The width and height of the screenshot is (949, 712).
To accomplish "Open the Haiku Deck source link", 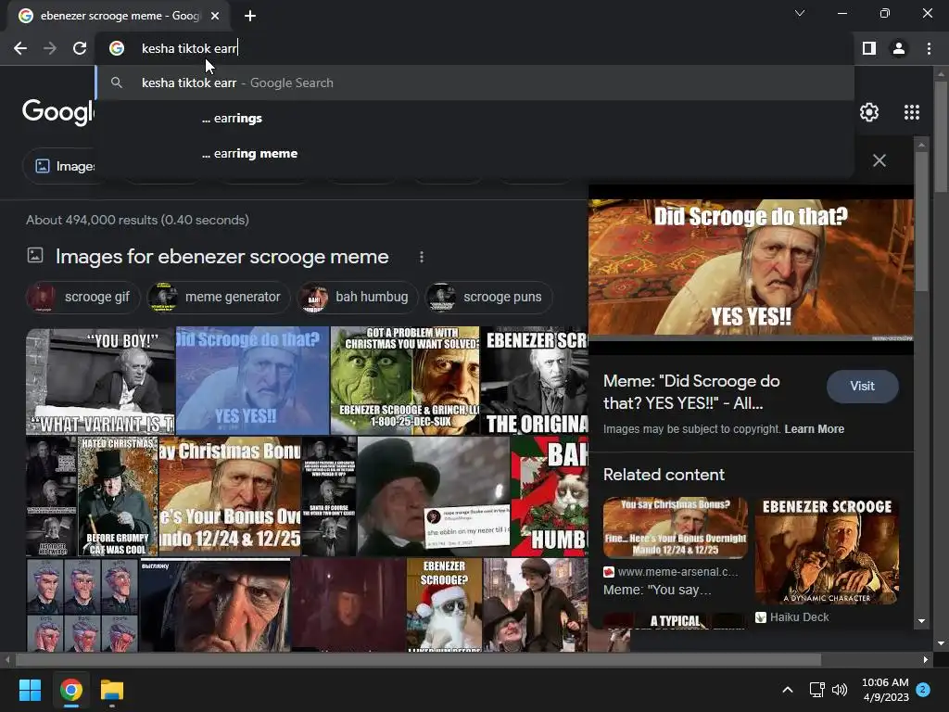I will (792, 617).
